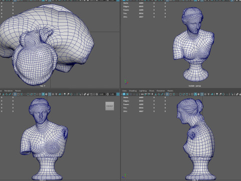Open Renderer menu in bottom-right panel

tap(161, 90)
